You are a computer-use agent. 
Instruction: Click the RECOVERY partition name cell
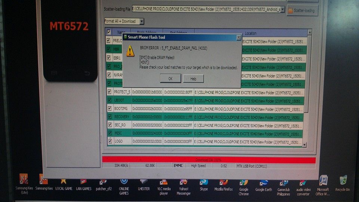(x=122, y=117)
